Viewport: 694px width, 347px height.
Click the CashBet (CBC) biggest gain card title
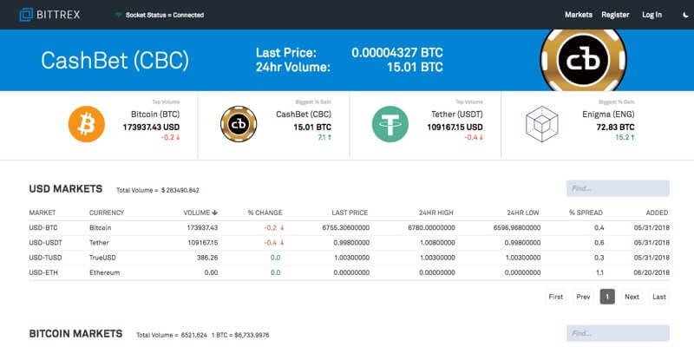(x=304, y=115)
